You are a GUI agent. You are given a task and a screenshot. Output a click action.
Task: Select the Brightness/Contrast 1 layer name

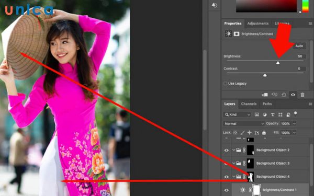pyautogui.click(x=279, y=190)
